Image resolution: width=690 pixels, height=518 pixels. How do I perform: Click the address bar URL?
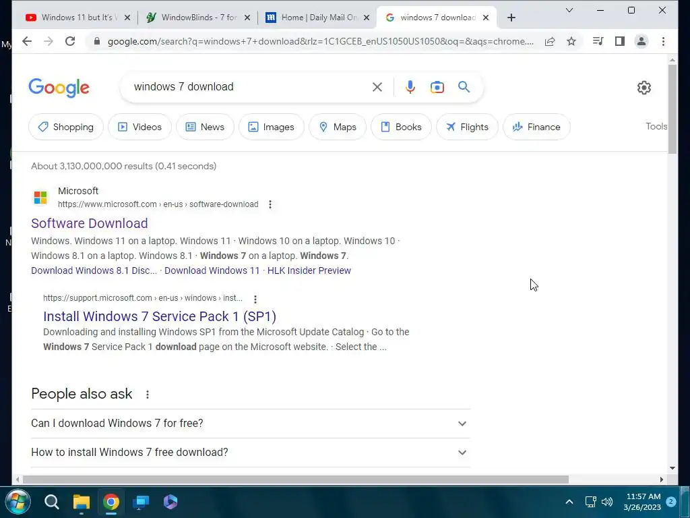click(x=320, y=41)
